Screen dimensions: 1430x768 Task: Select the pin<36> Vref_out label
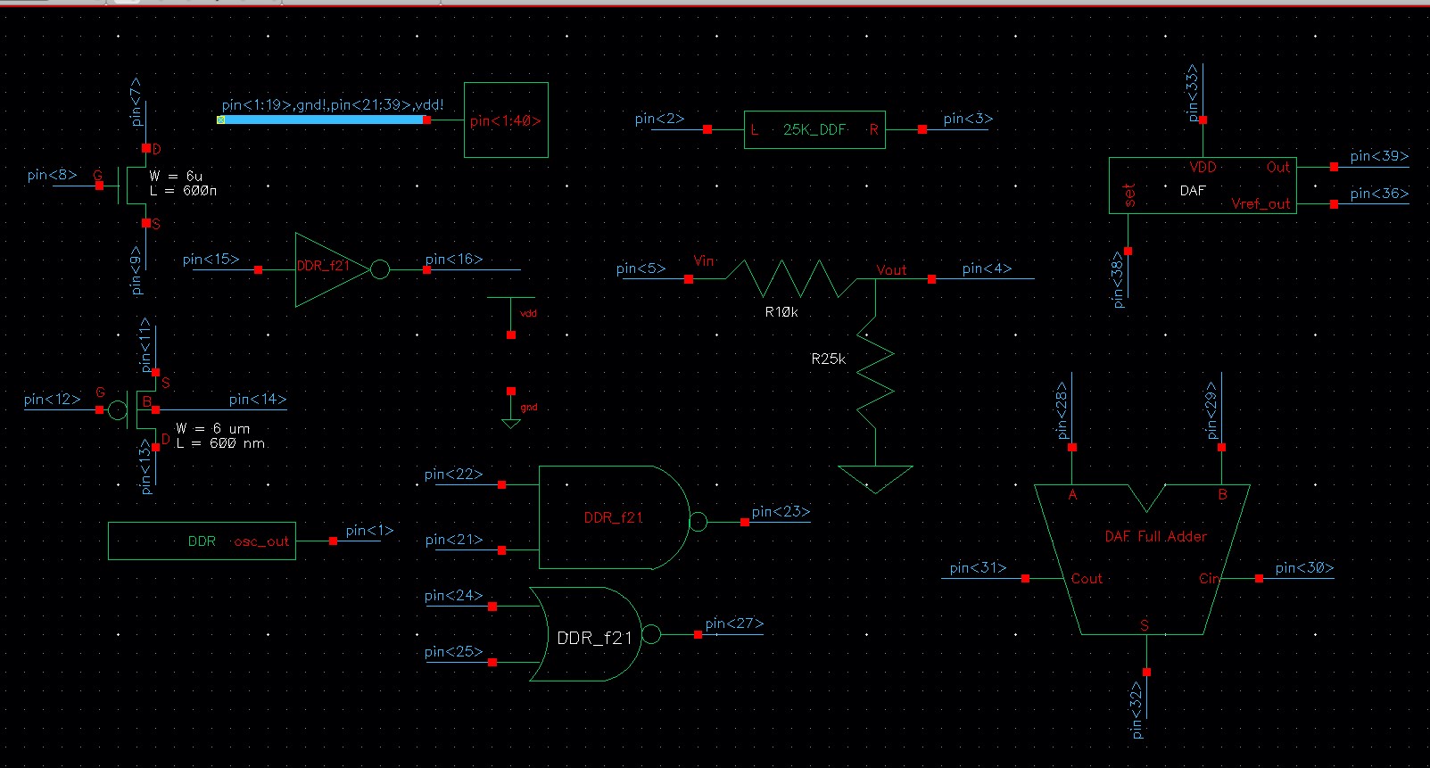[x=1379, y=194]
